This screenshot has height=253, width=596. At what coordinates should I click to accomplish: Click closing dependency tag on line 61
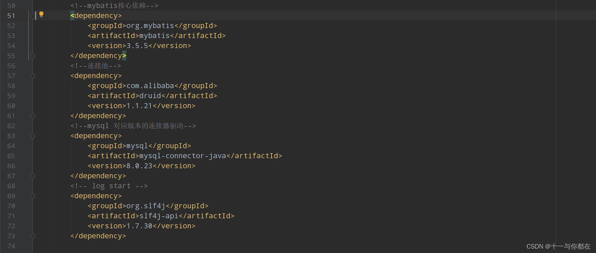pyautogui.click(x=98, y=116)
